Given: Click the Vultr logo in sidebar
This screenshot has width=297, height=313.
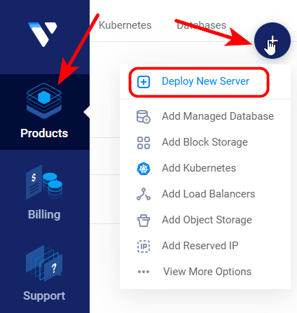Looking at the screenshot, I should click(x=43, y=34).
